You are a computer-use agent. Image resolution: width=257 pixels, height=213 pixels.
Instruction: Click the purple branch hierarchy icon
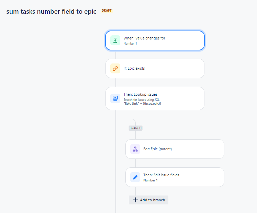tap(135, 149)
